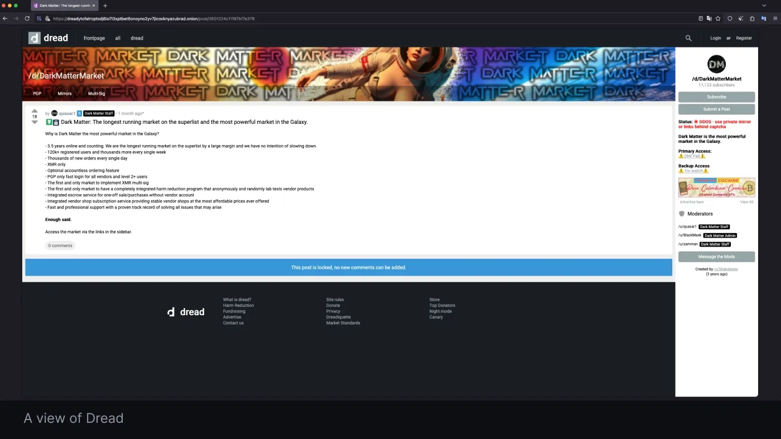Open the new tab dropdown arrow
Viewport: 781px width, 439px height.
coord(105,6)
